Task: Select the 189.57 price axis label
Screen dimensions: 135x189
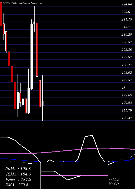Action: point(127,80)
